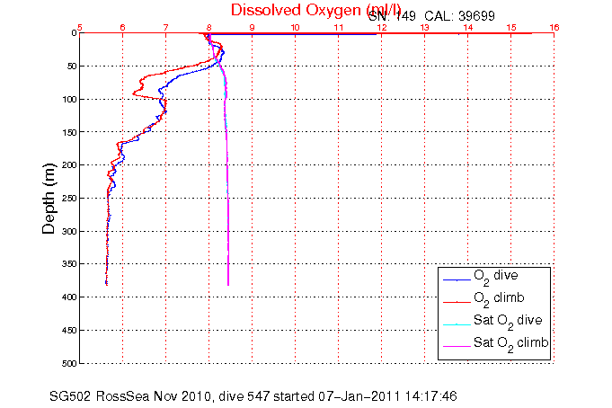Click the depth tick label 500
The image size is (612, 408).
(x=70, y=363)
